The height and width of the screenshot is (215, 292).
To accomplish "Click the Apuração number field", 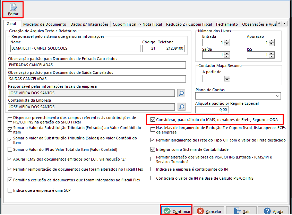I will coord(258,42).
